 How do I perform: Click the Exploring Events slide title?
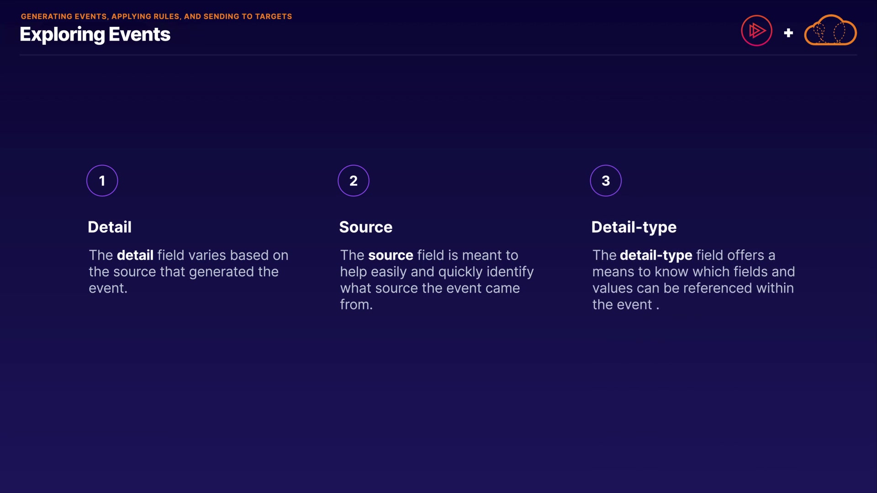(x=95, y=35)
